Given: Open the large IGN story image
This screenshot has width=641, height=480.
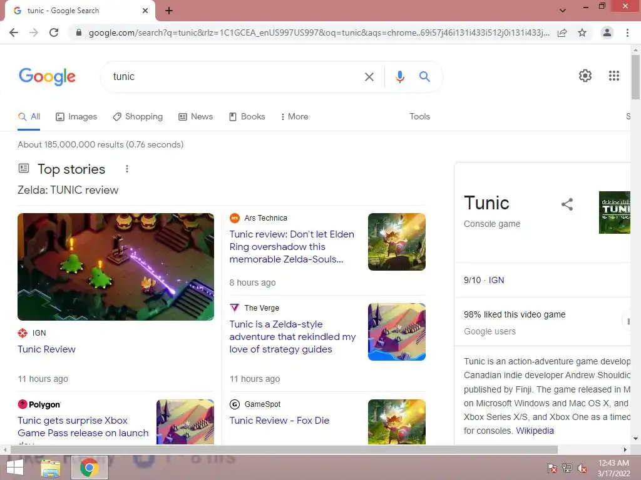Looking at the screenshot, I should point(116,266).
